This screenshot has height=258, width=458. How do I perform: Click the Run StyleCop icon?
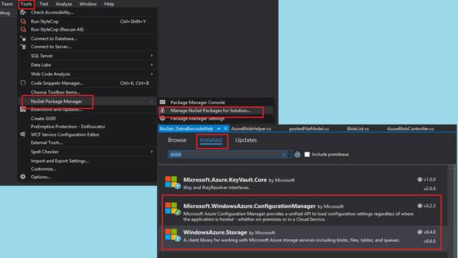coord(23,21)
